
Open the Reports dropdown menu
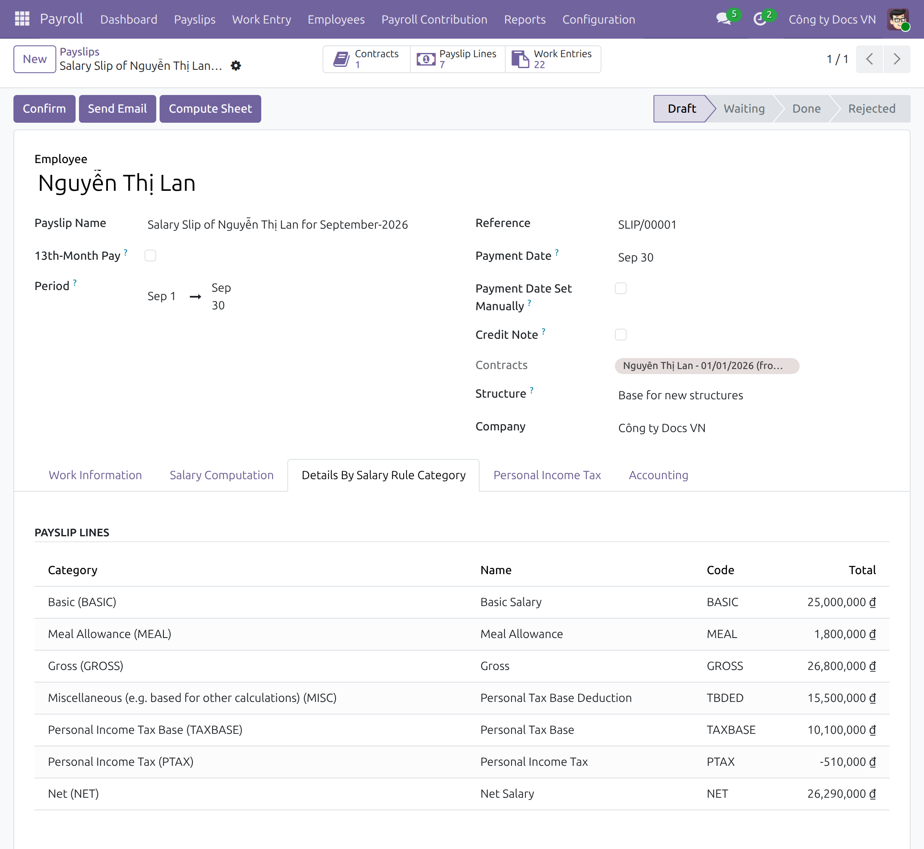[525, 19]
